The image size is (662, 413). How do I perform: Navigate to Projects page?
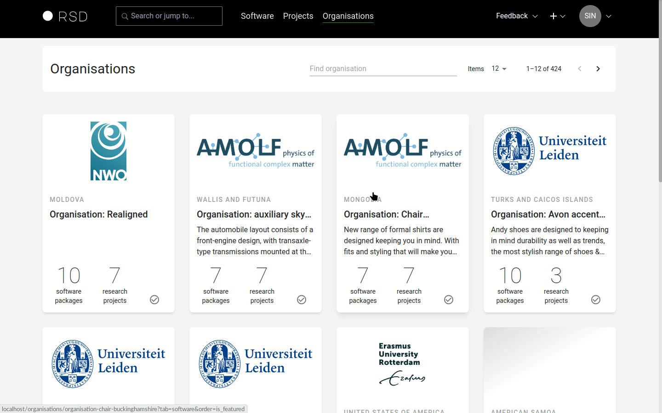pos(298,16)
